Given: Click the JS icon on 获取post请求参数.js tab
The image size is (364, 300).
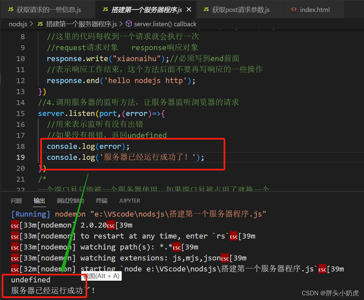Looking at the screenshot, I should click(206, 10).
